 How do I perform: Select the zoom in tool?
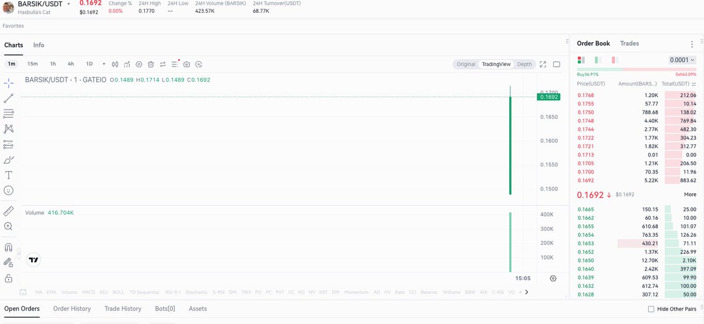pyautogui.click(x=9, y=226)
